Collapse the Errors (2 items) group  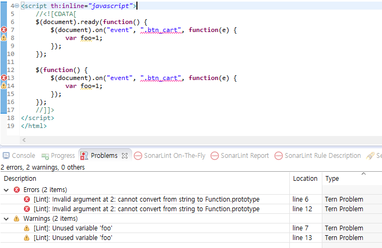click(6, 190)
